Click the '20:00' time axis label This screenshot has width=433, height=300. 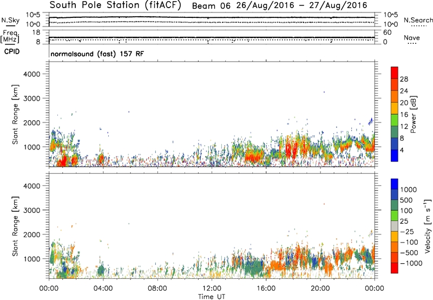click(x=320, y=289)
